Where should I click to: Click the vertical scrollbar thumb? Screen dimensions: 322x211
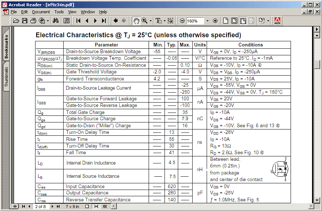[x=317, y=64]
